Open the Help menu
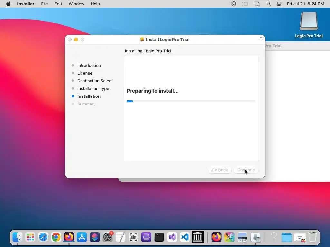The width and height of the screenshot is (330, 247). tap(95, 4)
